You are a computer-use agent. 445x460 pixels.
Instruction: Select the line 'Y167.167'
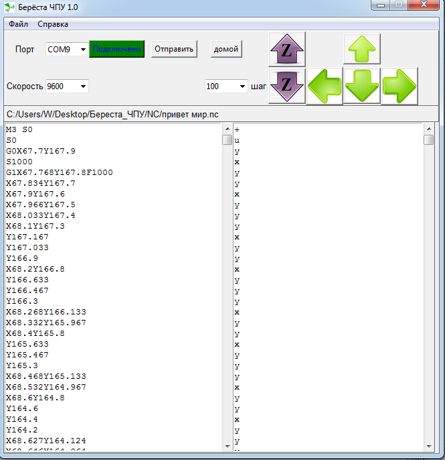pyautogui.click(x=27, y=237)
